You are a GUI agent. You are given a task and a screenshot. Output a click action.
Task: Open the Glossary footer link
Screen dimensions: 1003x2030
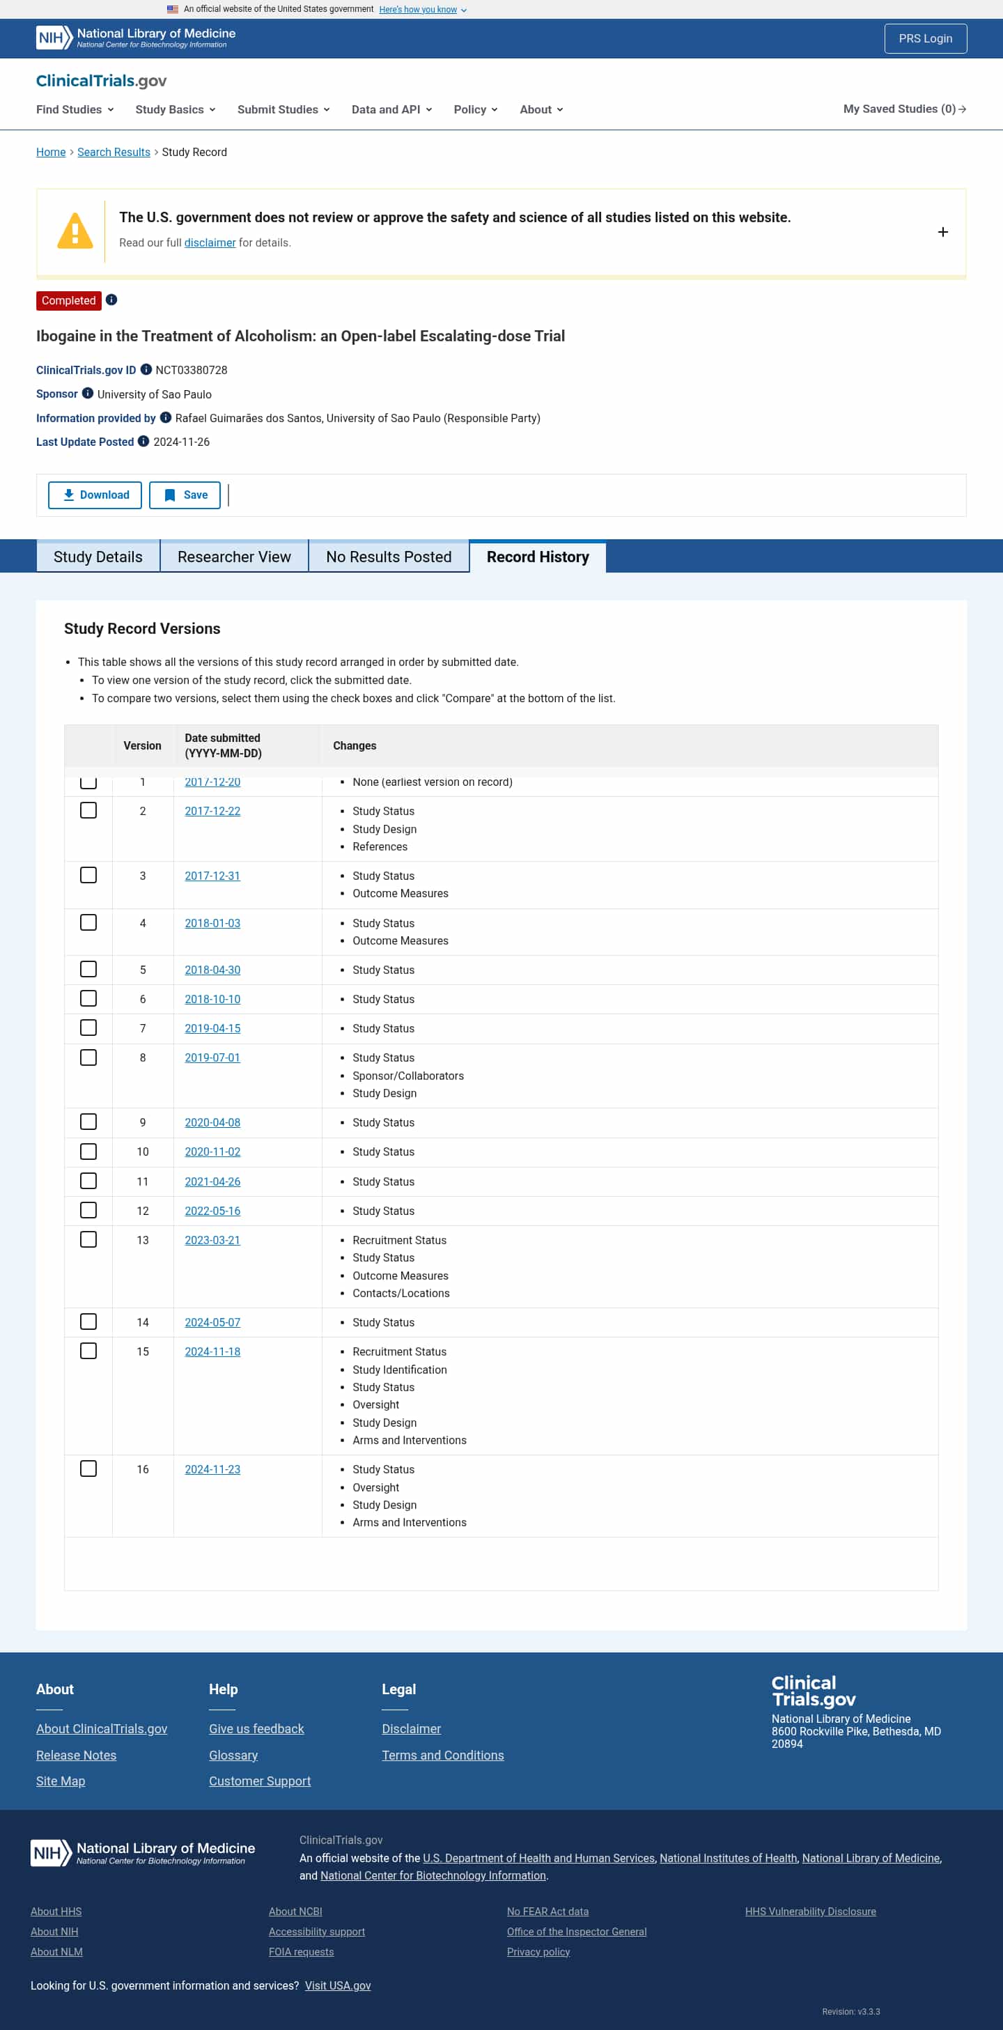(x=233, y=1755)
